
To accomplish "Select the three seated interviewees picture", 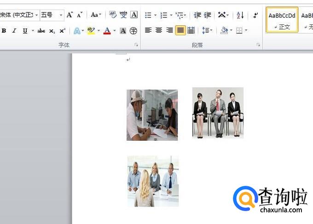I will tap(218, 113).
